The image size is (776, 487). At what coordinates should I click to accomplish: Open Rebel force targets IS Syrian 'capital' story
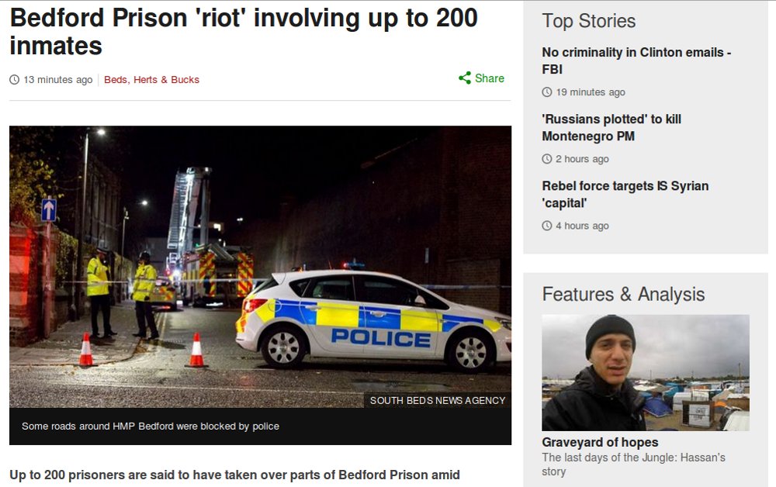click(625, 195)
